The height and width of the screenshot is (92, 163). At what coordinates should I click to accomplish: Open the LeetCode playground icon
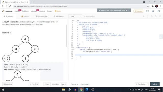coord(147,11)
